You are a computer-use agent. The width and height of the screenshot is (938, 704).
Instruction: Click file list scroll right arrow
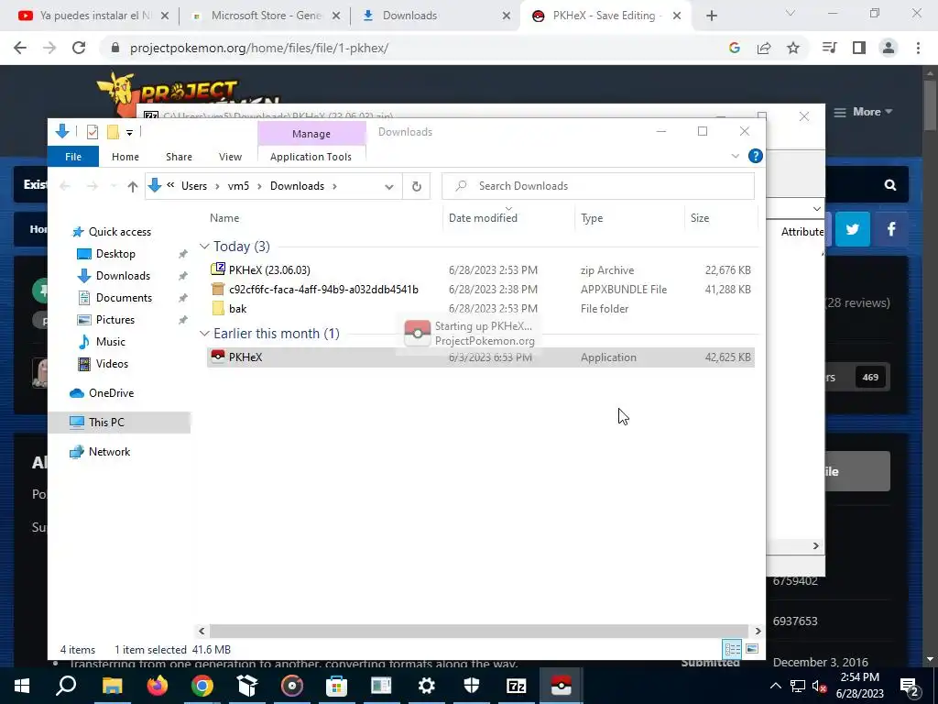[758, 631]
